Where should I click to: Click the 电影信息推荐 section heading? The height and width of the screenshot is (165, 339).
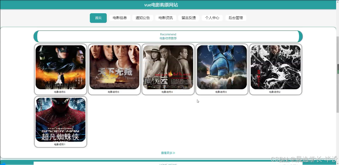coord(168,38)
